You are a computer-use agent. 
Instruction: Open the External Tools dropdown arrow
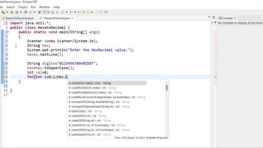(x=7, y=12)
